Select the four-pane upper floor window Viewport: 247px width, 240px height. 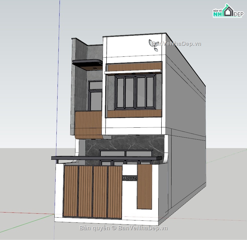point(135,92)
